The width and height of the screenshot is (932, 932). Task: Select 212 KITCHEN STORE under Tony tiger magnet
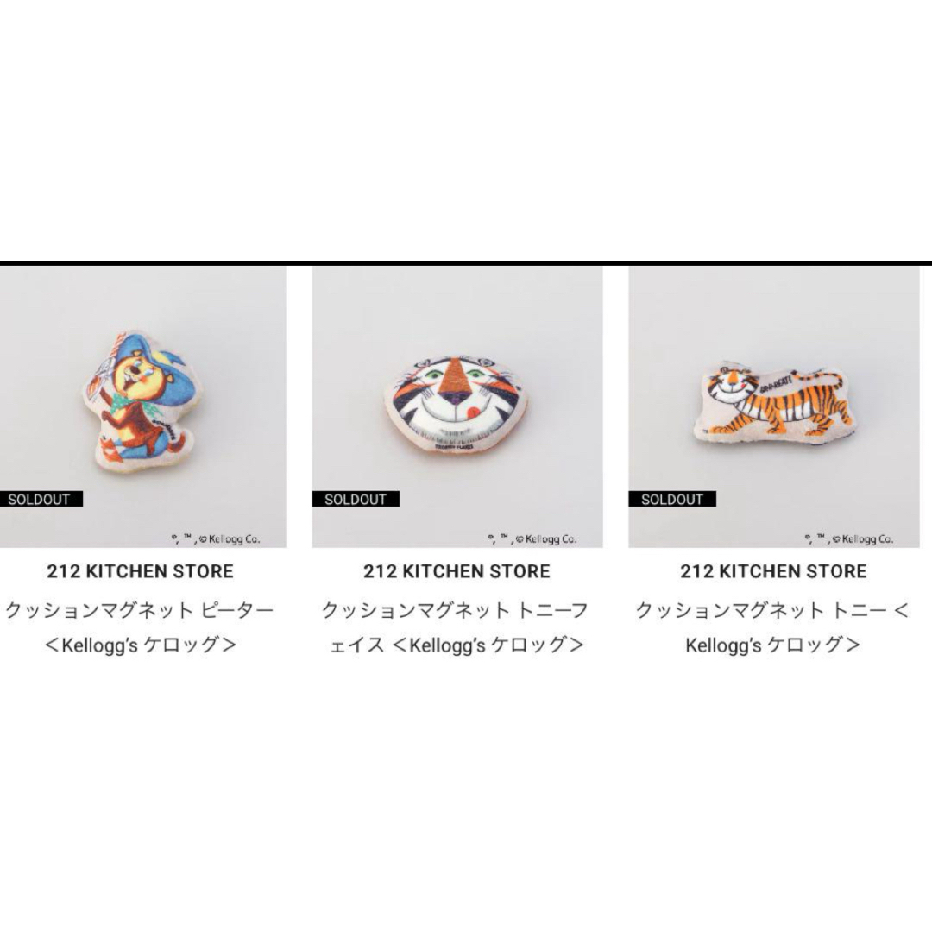point(774,571)
